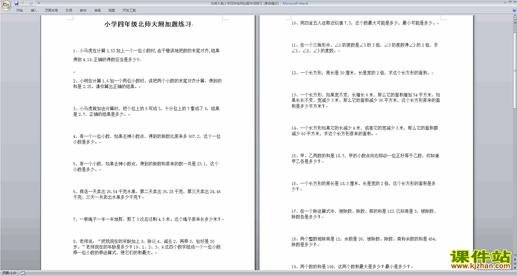This screenshot has width=517, height=276.
Task: Redo with the repeat arrow icon
Action: 31,3
